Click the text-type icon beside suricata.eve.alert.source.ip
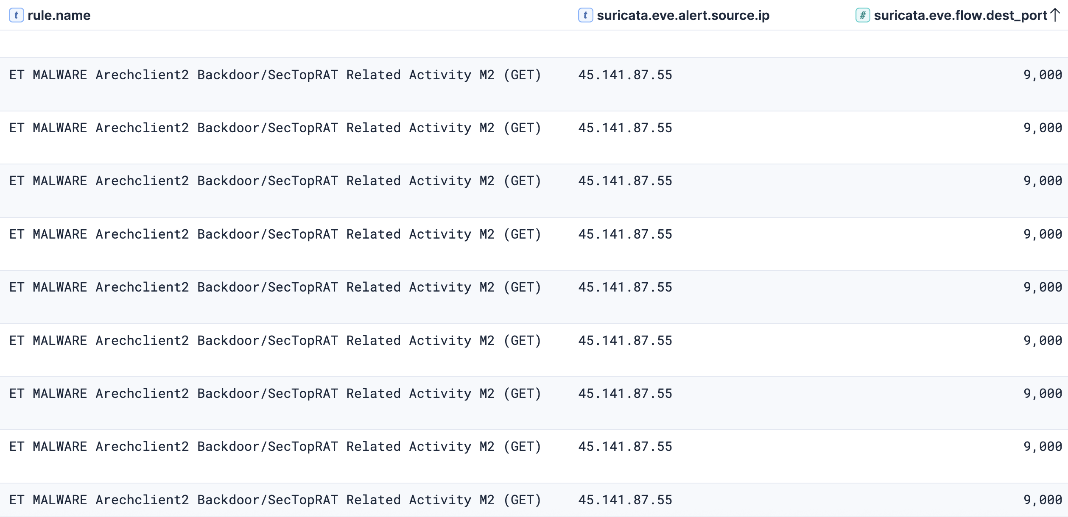This screenshot has width=1068, height=517. point(585,15)
